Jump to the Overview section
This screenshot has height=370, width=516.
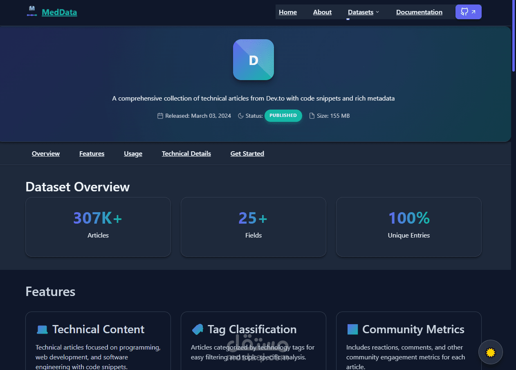pos(46,154)
